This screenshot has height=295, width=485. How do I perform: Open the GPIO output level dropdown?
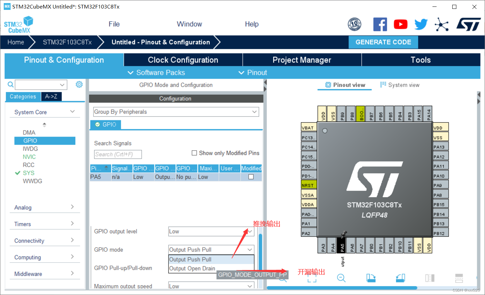(211, 231)
